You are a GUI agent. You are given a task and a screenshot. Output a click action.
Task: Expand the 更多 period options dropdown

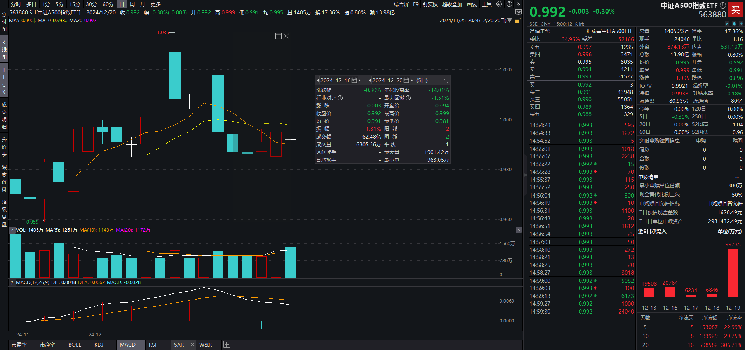point(155,4)
